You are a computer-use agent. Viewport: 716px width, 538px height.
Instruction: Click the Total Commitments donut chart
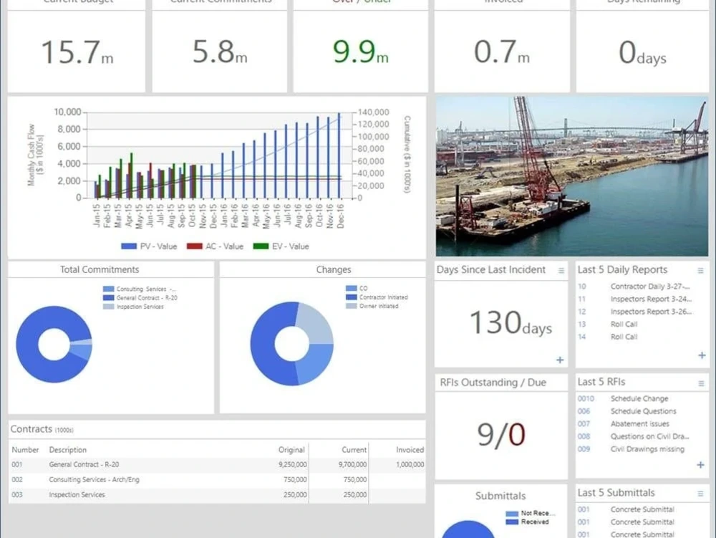(x=54, y=345)
